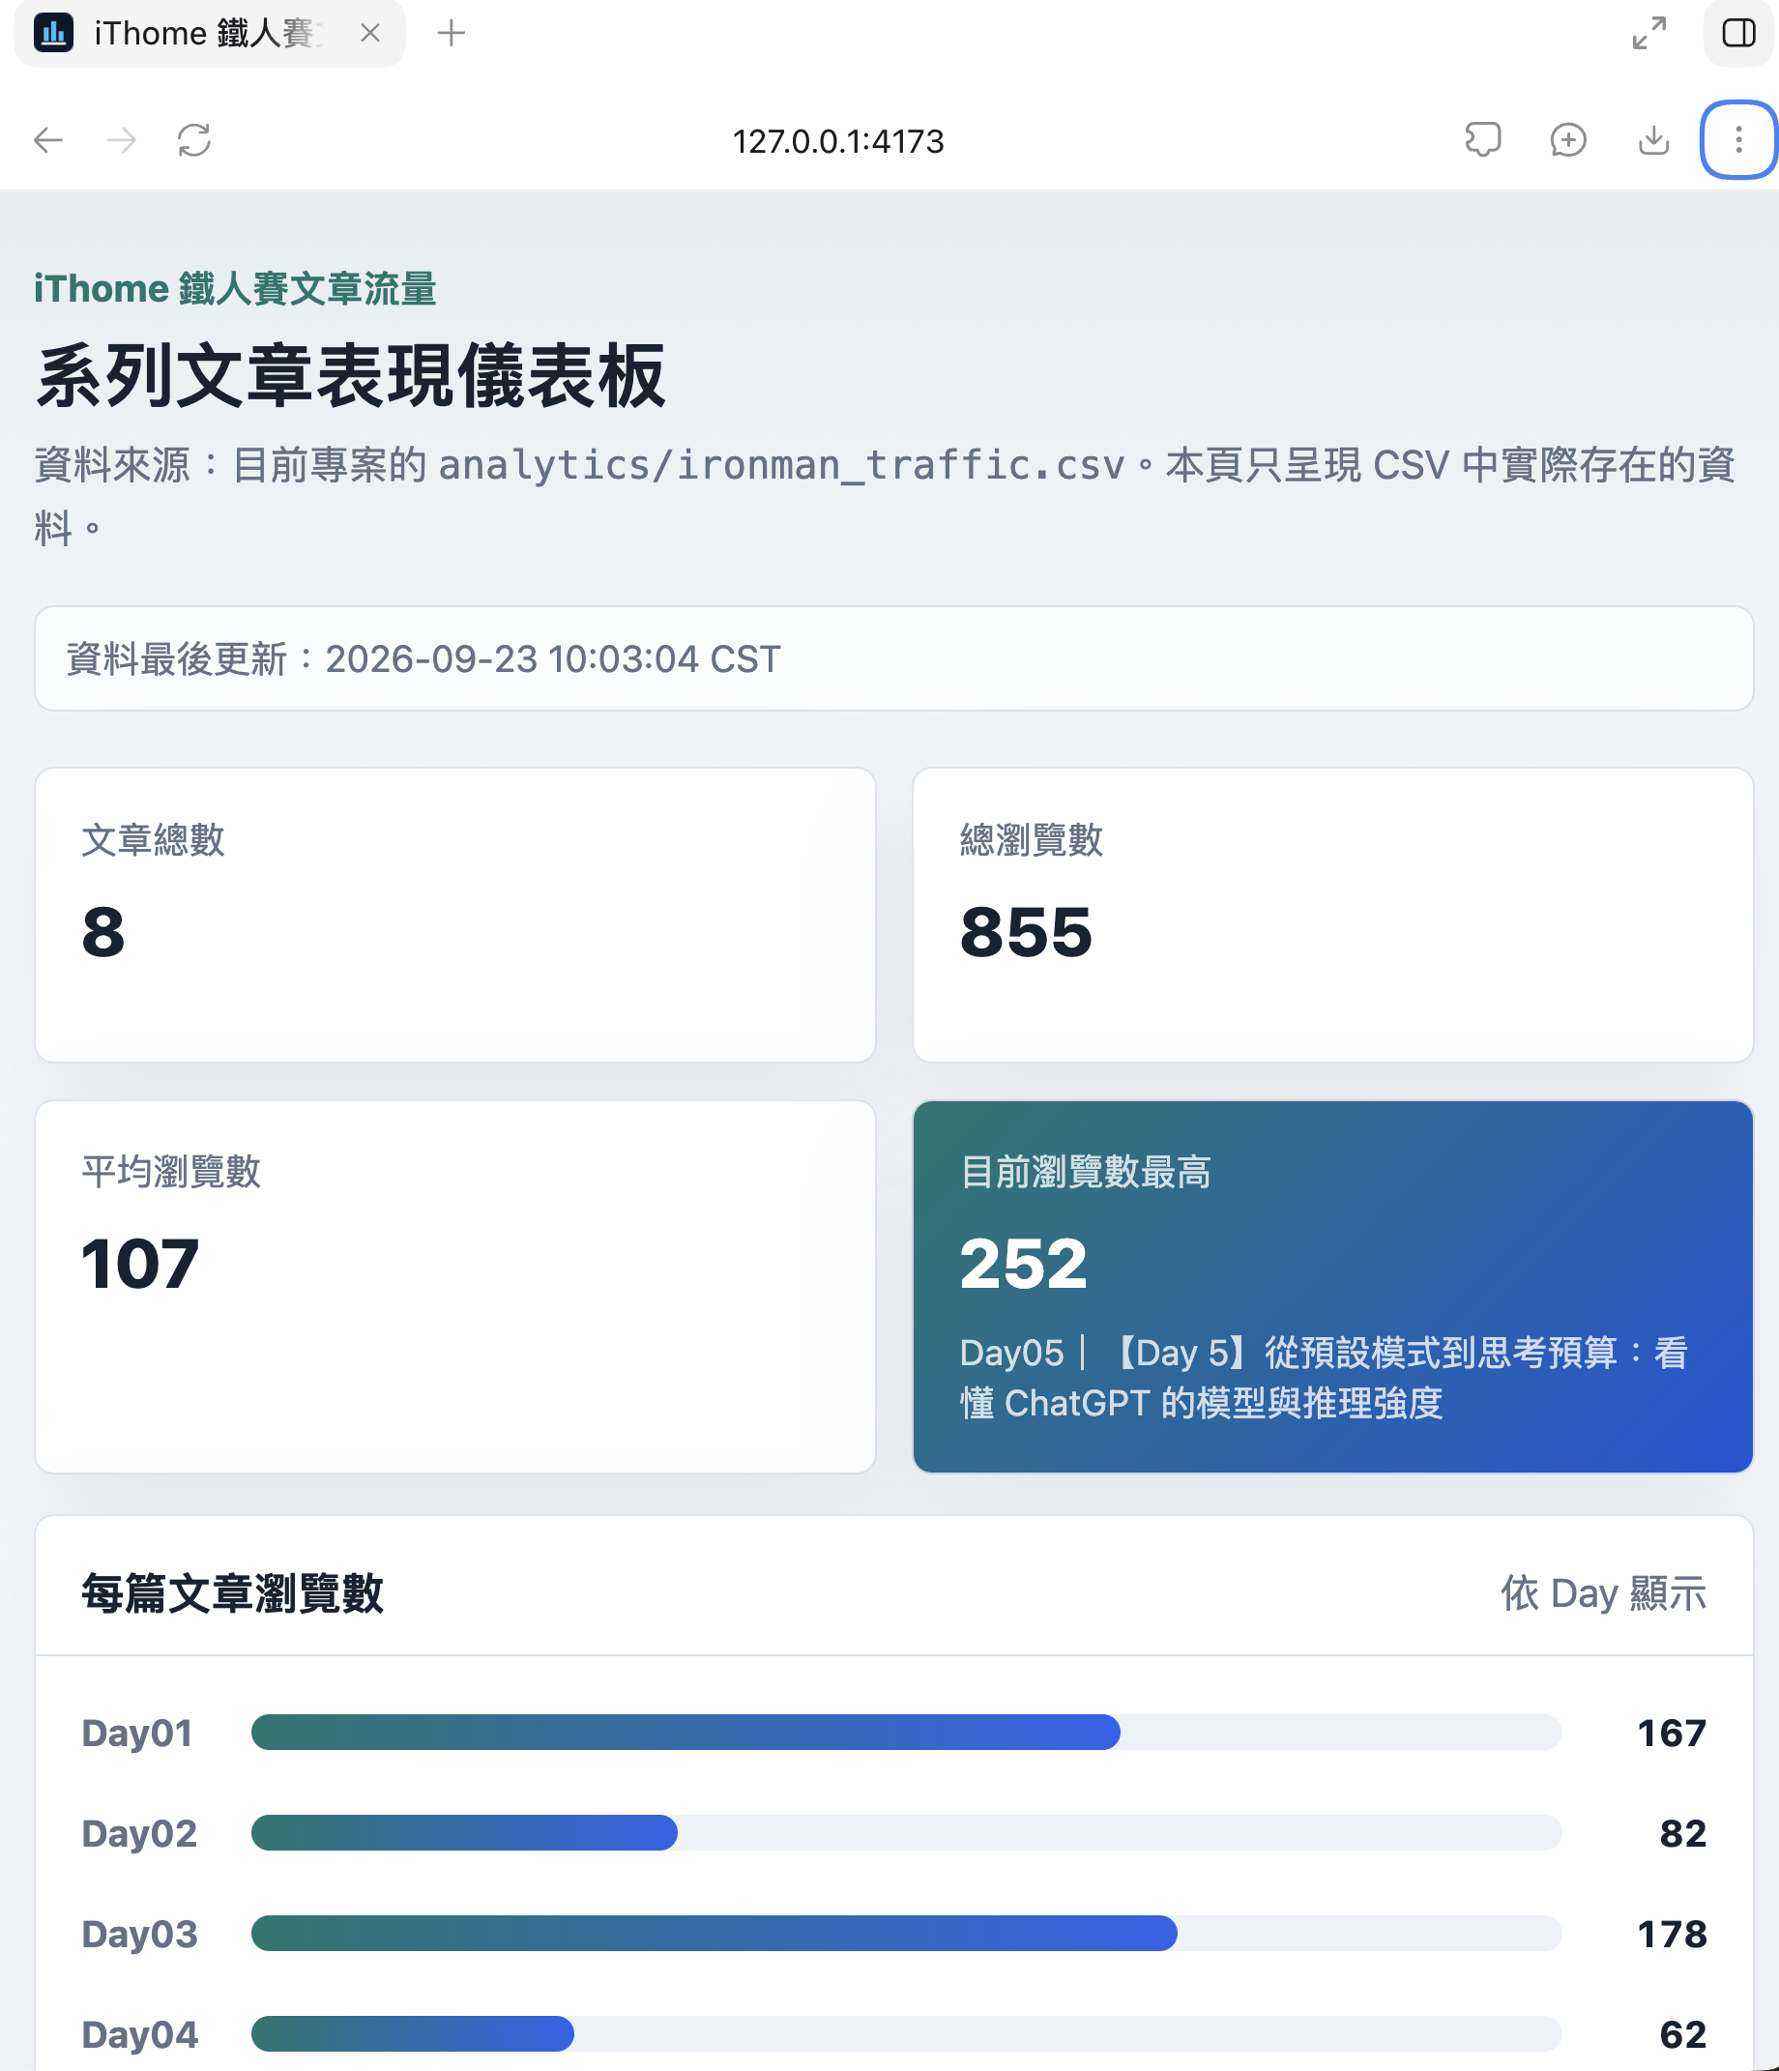
Task: Go back with the left arrow button
Action: pos(48,140)
